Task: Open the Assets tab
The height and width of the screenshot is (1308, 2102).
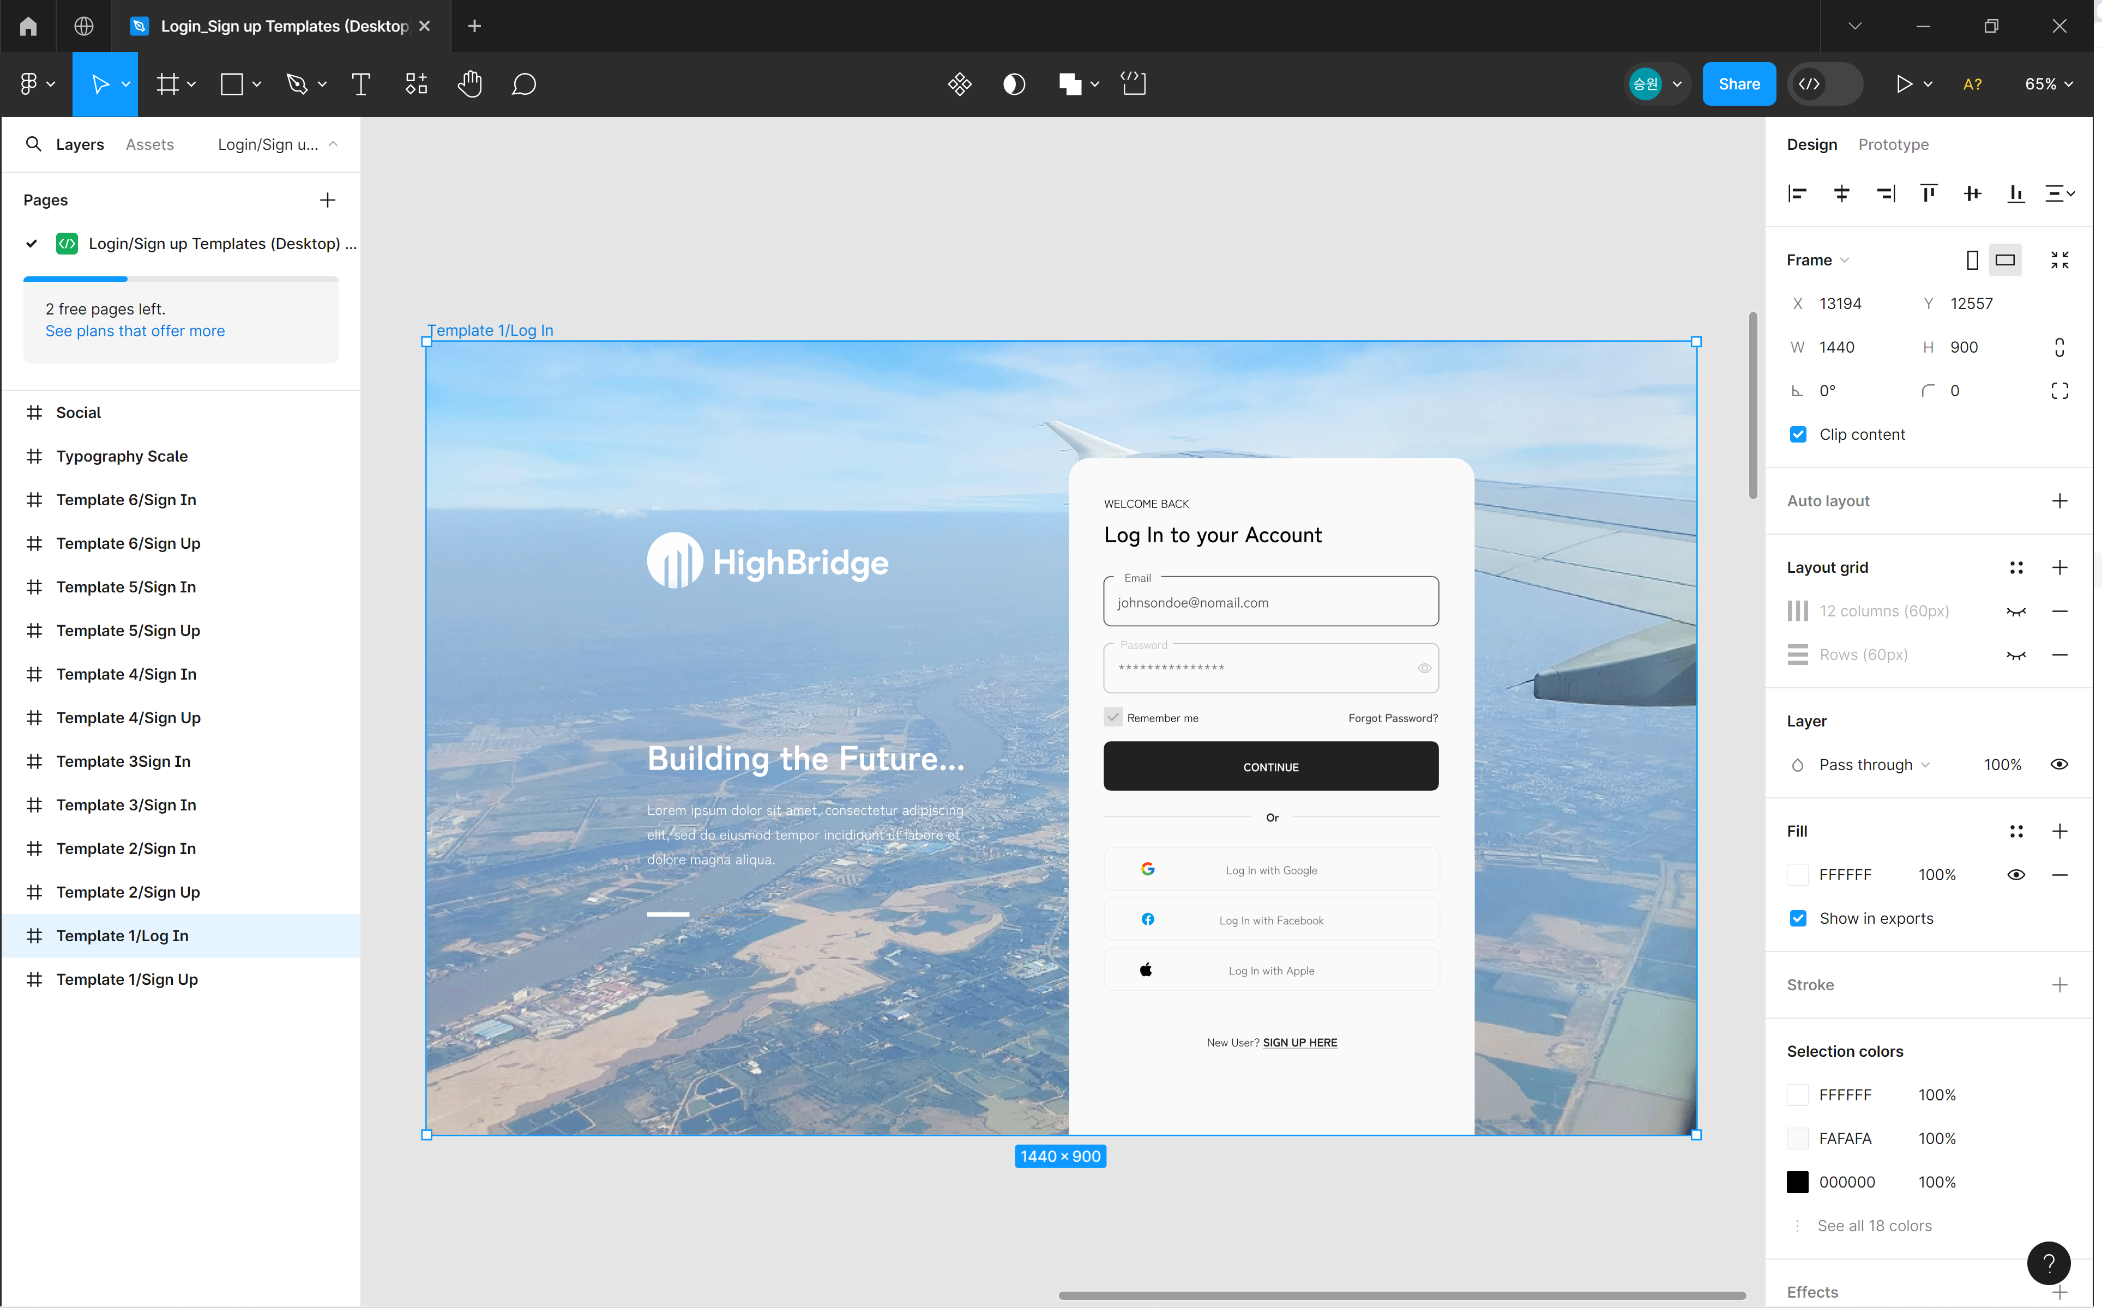Action: click(x=150, y=144)
